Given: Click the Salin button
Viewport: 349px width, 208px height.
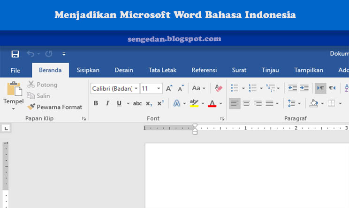Looking at the screenshot, I should pyautogui.click(x=38, y=96).
